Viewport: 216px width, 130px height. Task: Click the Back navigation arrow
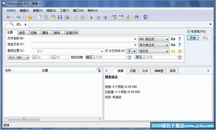click(9, 17)
